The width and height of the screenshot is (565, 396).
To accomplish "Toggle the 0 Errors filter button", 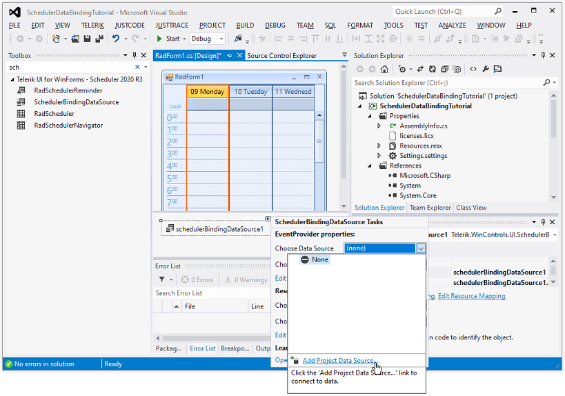I will click(197, 279).
